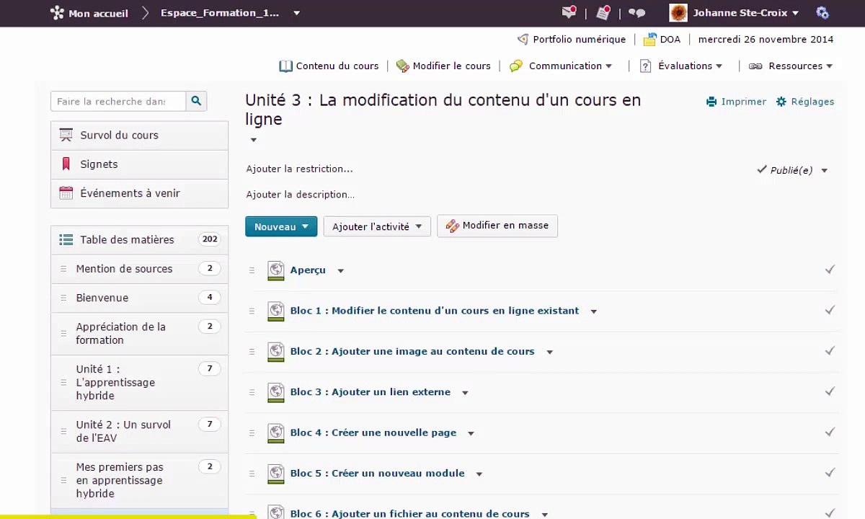Open the Unité 3 title actions arrow
Viewport: 865px width, 519px height.
click(x=253, y=140)
